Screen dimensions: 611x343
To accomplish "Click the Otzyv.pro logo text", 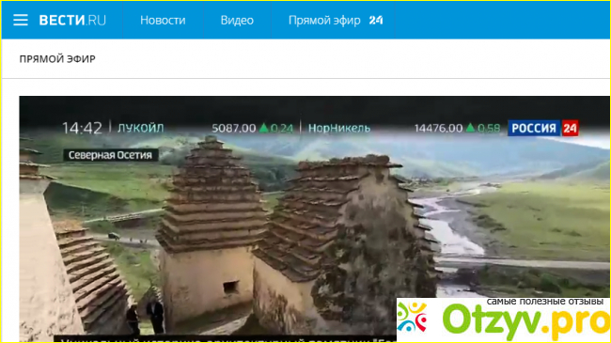I will point(526,321).
